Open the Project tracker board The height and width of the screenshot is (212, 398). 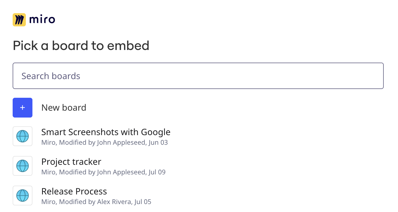pyautogui.click(x=71, y=162)
